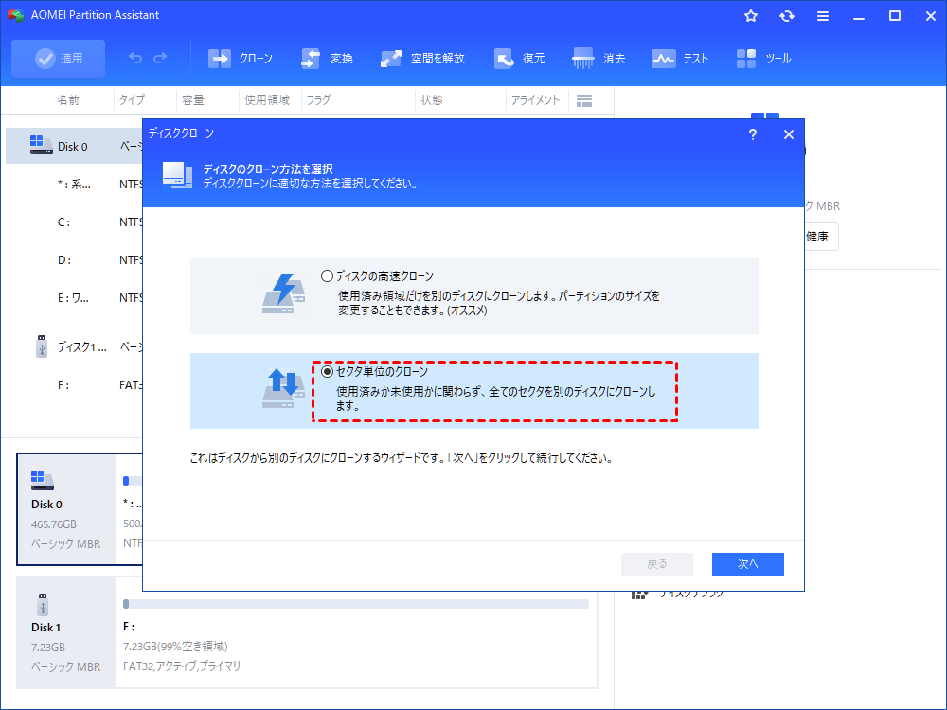The height and width of the screenshot is (710, 947).
Task: Select the C: partition row
Action: click(74, 222)
